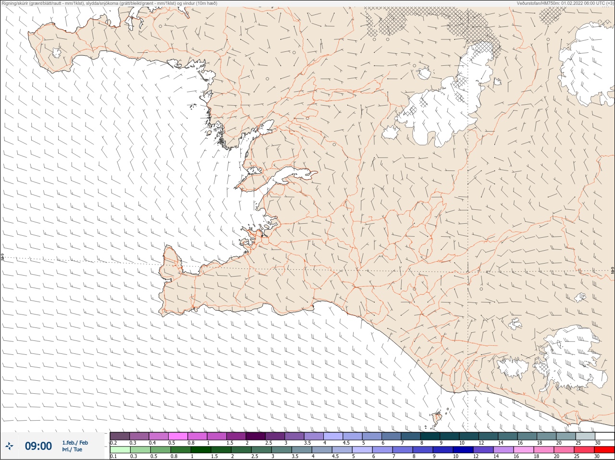Select lower-scale pale green swatch between 0.1 and 0.3
Image resolution: width=615 pixels, height=460 pixels.
point(120,450)
